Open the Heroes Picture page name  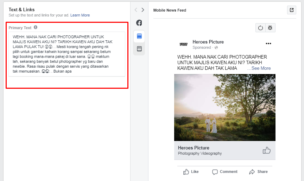(x=208, y=42)
